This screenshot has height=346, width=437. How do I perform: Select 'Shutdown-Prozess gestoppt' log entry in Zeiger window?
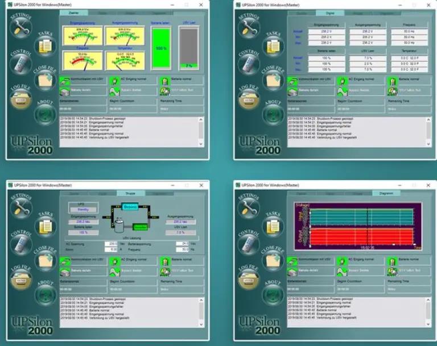click(93, 119)
